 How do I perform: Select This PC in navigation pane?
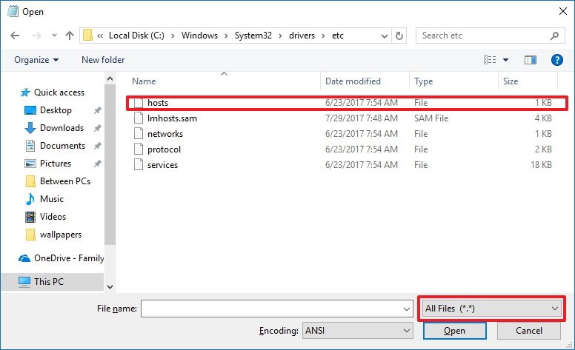point(50,281)
